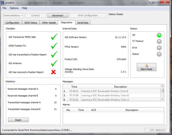The width and height of the screenshot is (172, 135).
Task: Select message row 6 at 07:51:01
Action: 112,99
